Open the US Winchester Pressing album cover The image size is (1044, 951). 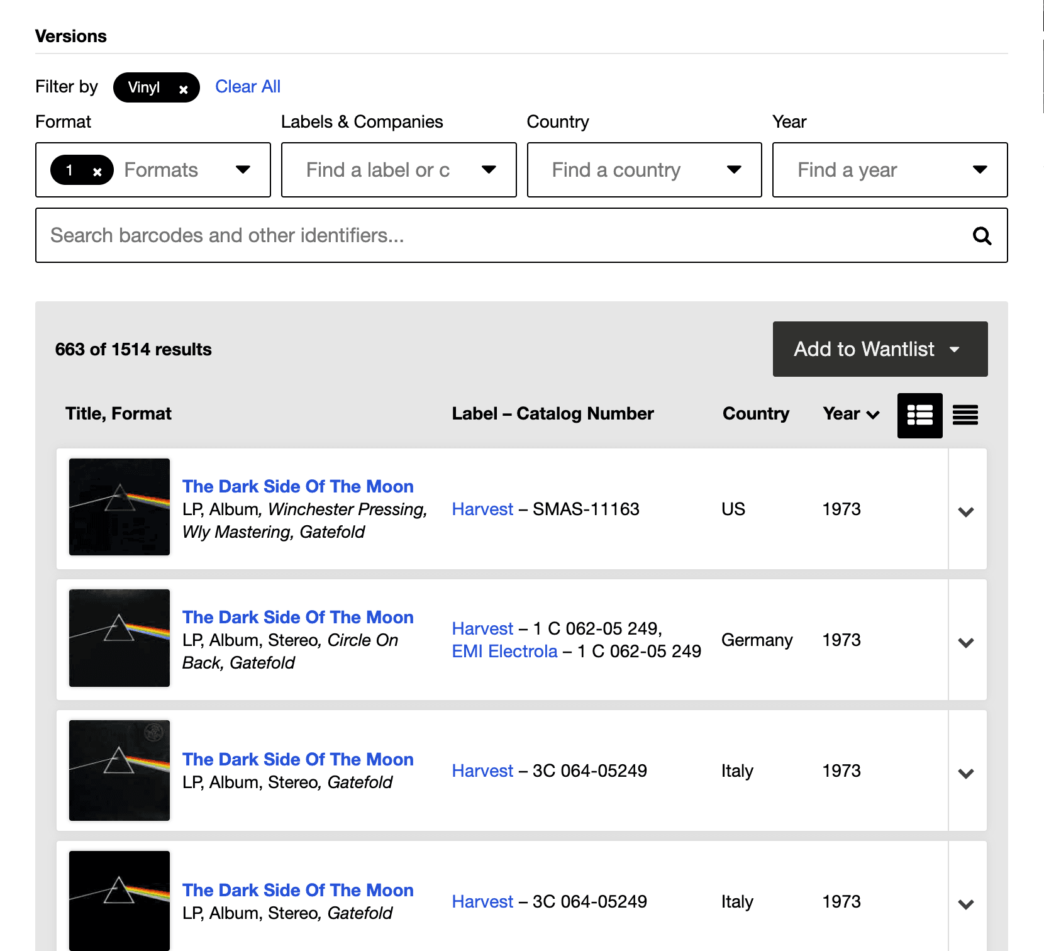pyautogui.click(x=119, y=507)
